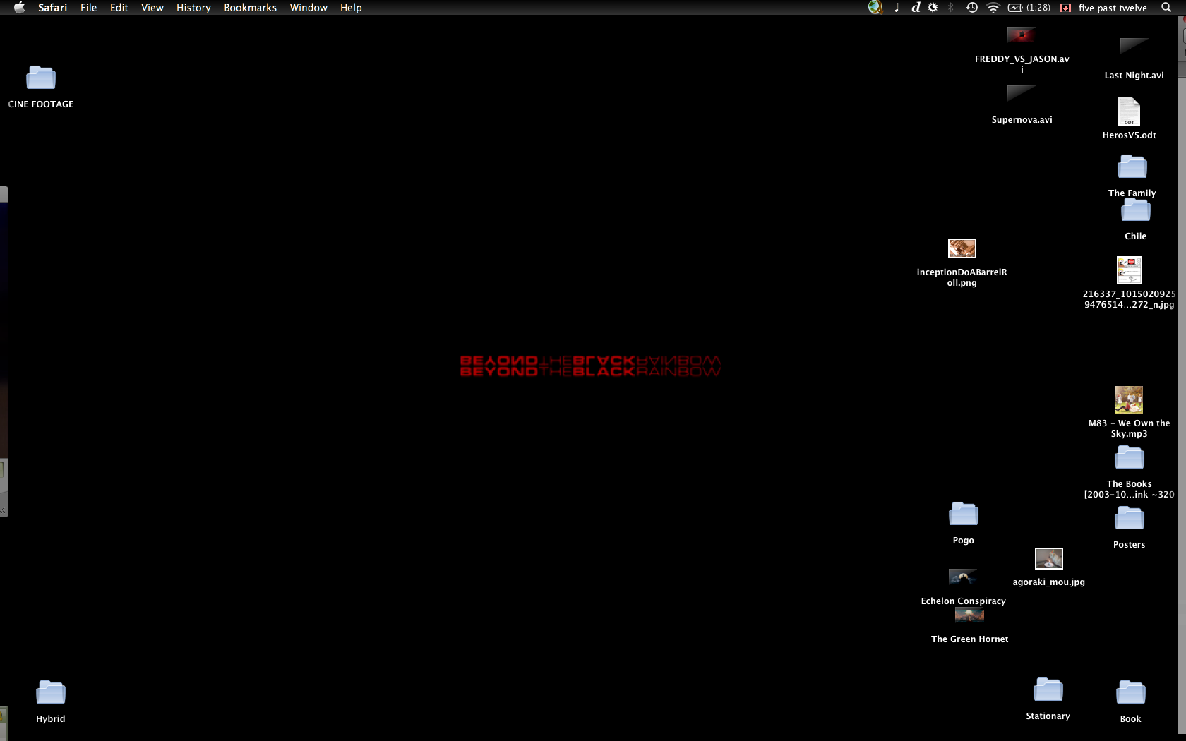Screen dimensions: 1186x741
Task: Select The Green Hornet file icon
Action: pyautogui.click(x=969, y=615)
